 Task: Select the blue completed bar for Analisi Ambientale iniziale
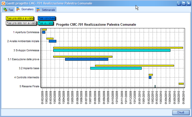(x=53, y=41)
